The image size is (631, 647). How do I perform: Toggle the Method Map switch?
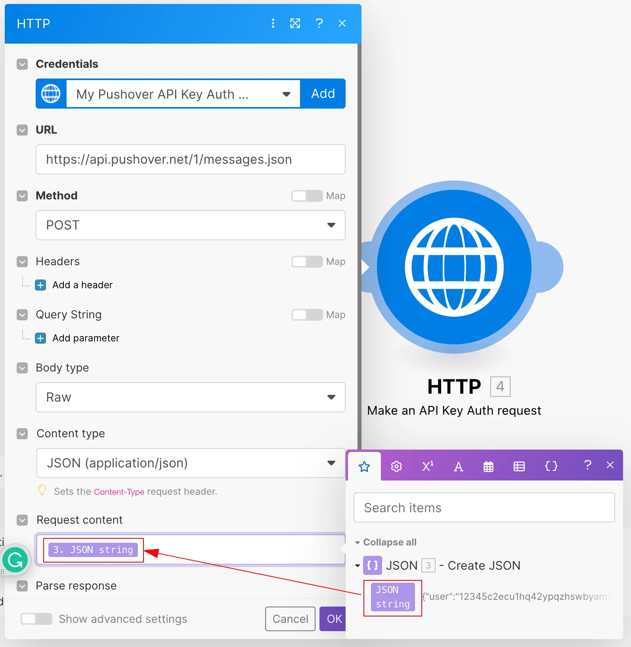click(307, 196)
